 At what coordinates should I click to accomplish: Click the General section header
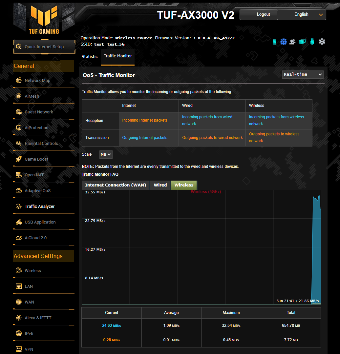pos(43,66)
